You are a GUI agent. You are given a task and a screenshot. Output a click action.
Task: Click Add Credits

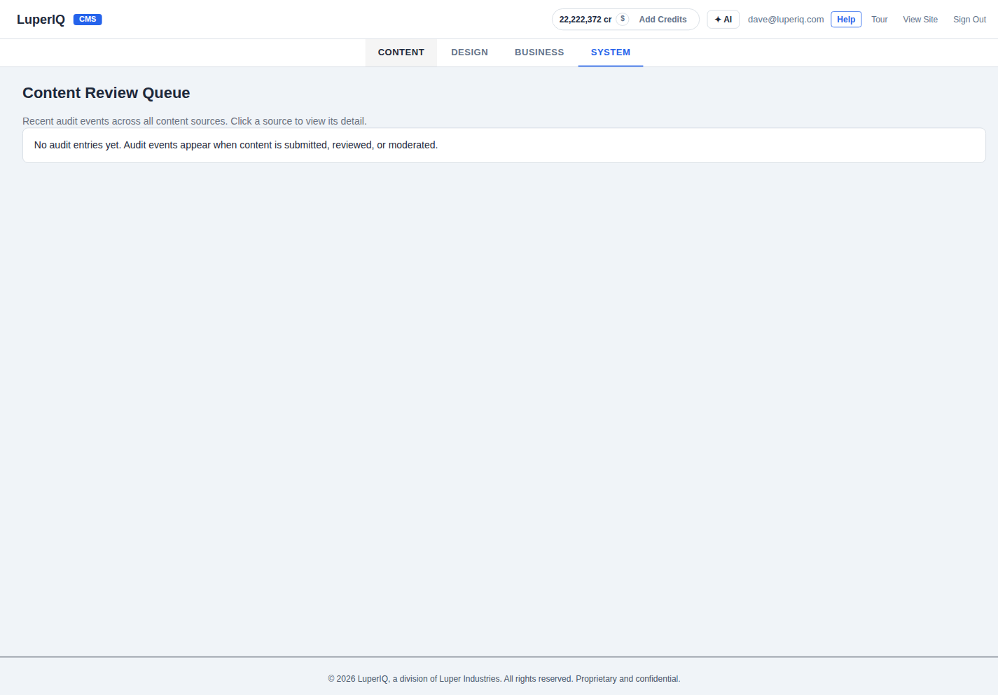click(x=663, y=19)
